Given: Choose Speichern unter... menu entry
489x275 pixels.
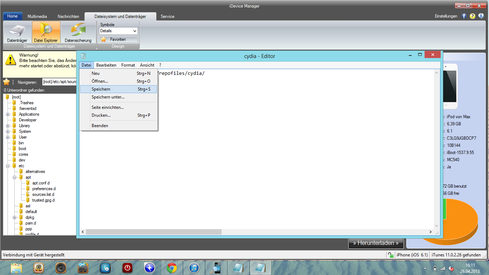Looking at the screenshot, I should point(118,97).
